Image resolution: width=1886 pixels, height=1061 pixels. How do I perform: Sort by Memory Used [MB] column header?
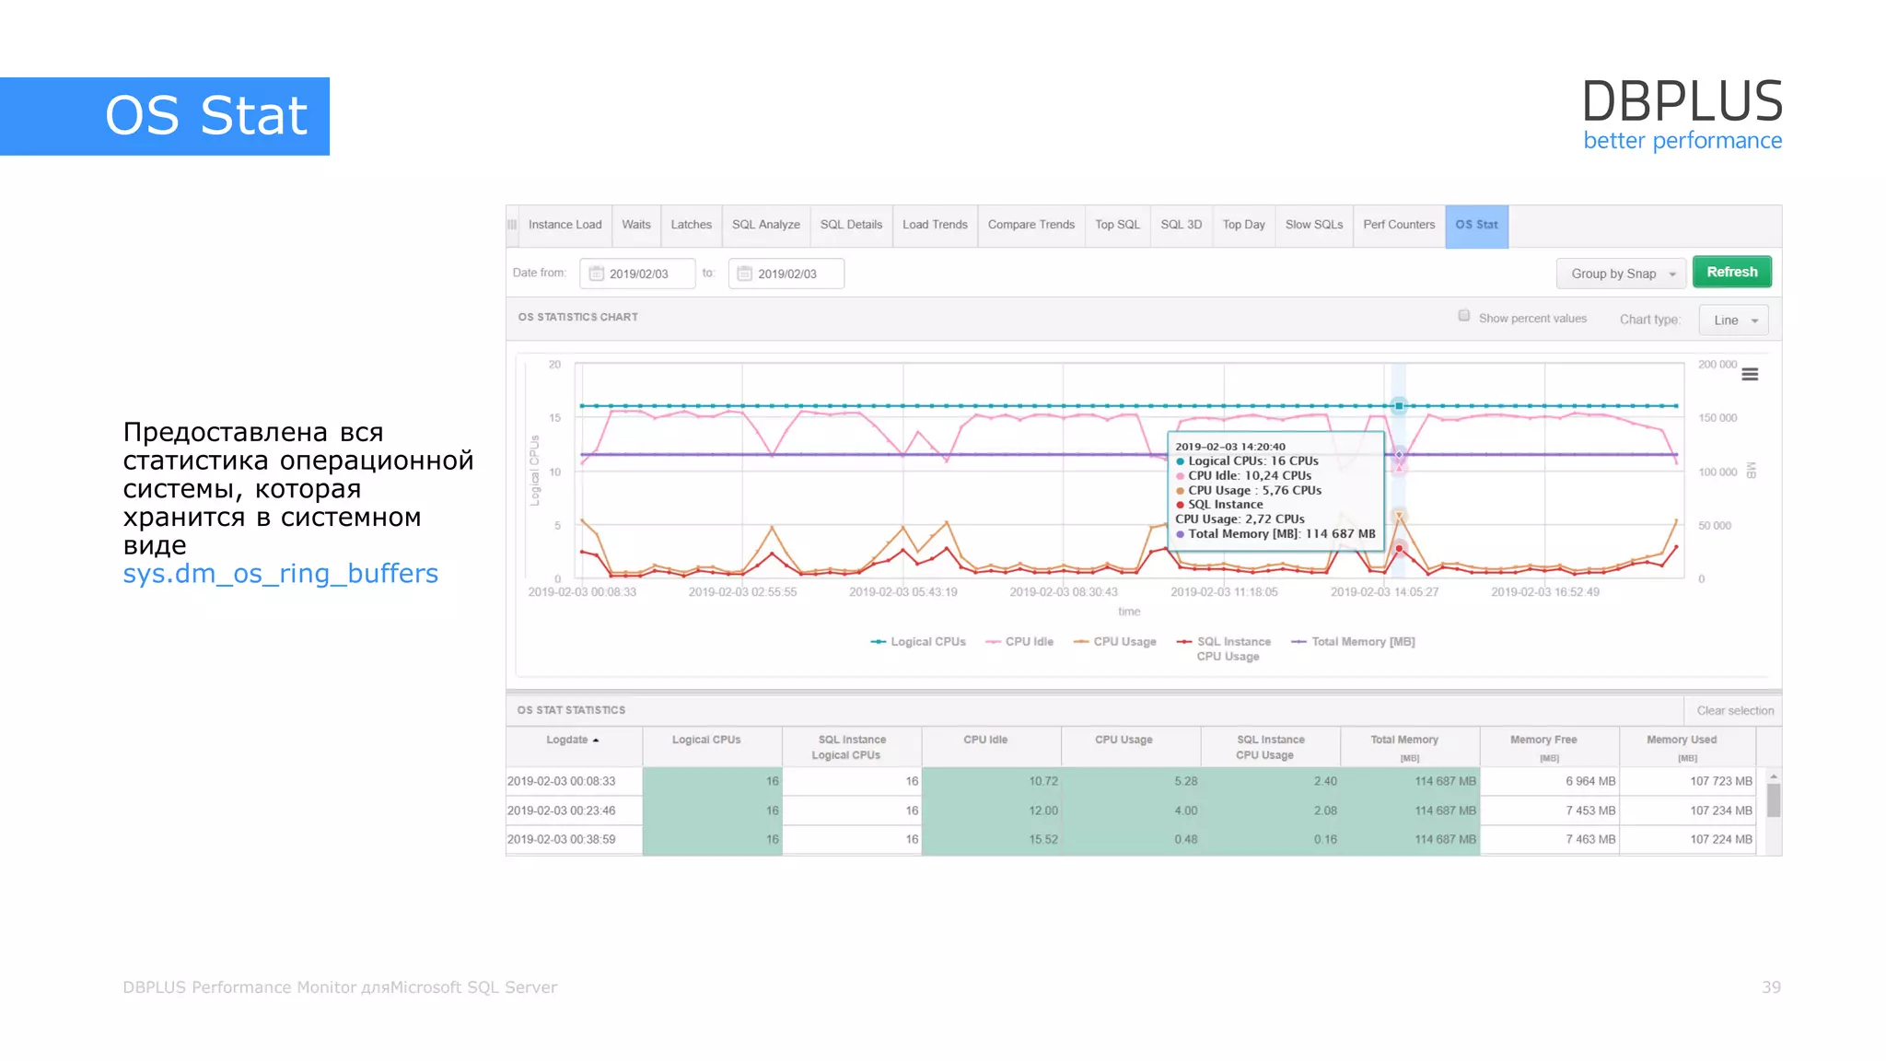click(1687, 747)
